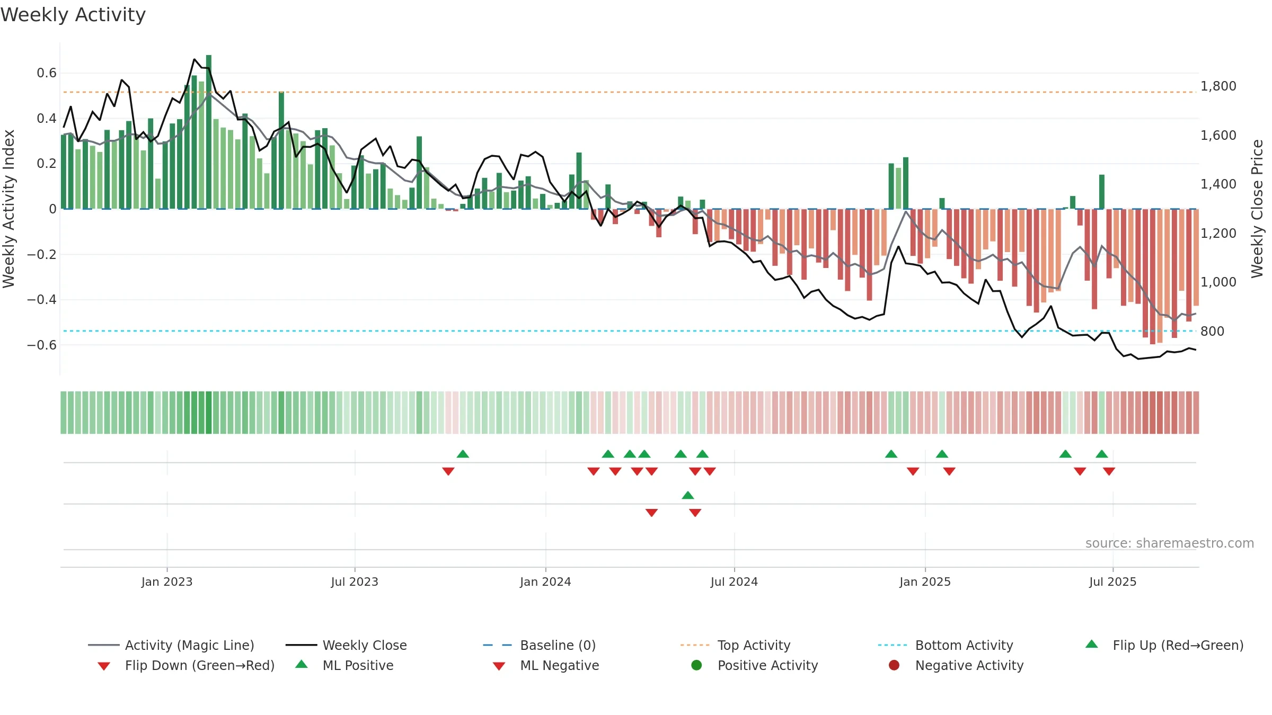This screenshot has width=1272, height=715.
Task: Click the cyan dotted Bottom Activity legend symbol
Action: coord(893,645)
